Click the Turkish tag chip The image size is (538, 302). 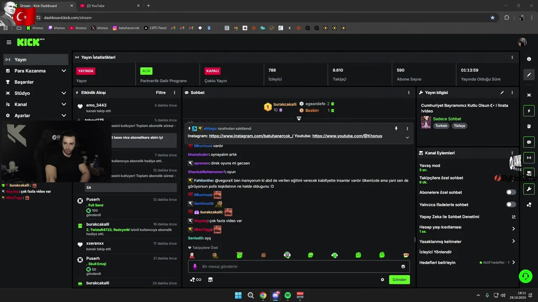click(x=441, y=126)
